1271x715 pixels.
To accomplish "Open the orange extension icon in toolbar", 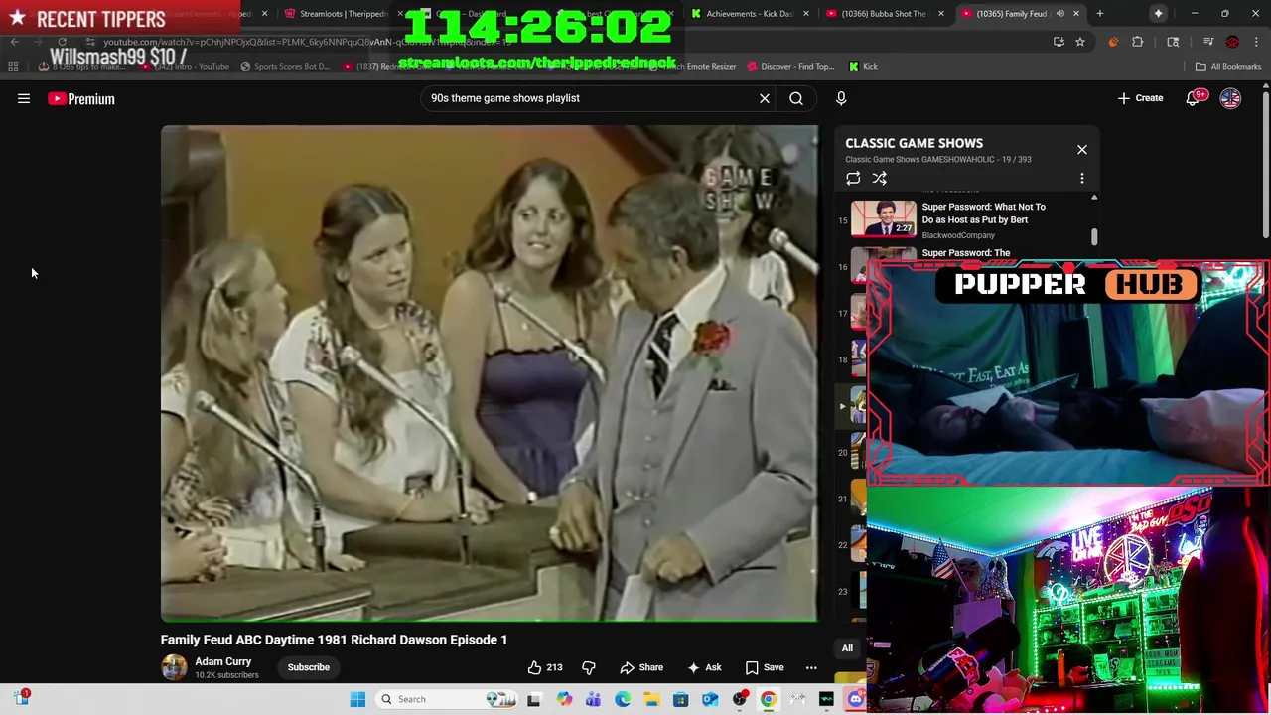I will (x=1113, y=42).
